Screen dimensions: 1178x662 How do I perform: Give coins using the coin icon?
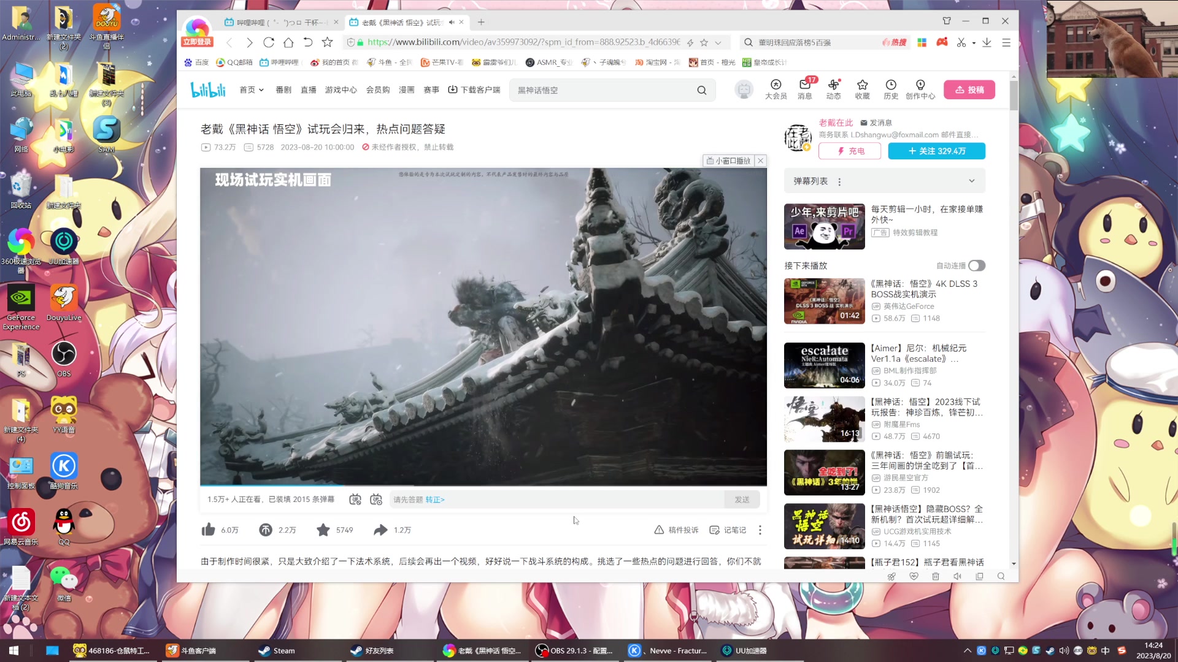tap(264, 530)
